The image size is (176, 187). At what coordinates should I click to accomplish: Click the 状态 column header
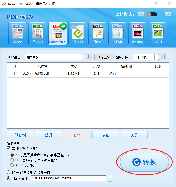(158, 66)
